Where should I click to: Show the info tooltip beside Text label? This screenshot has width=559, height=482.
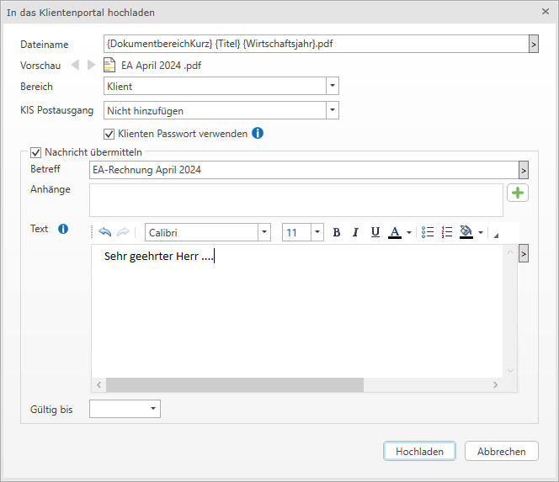(62, 229)
